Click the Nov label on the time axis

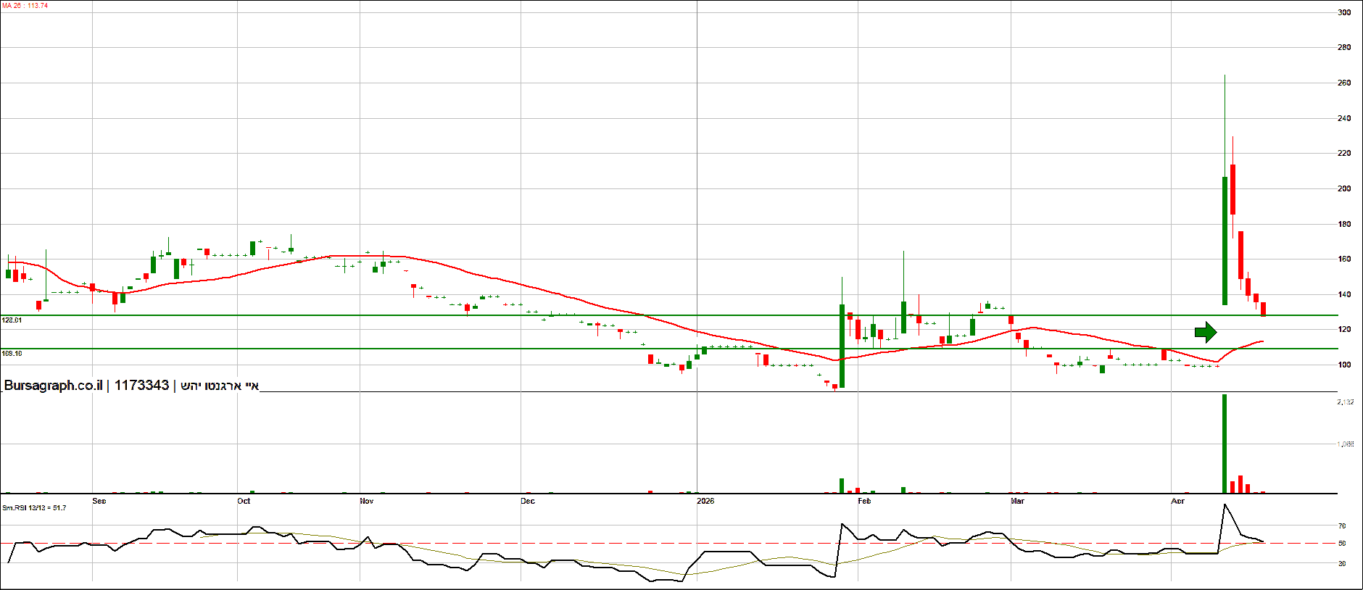pyautogui.click(x=367, y=501)
